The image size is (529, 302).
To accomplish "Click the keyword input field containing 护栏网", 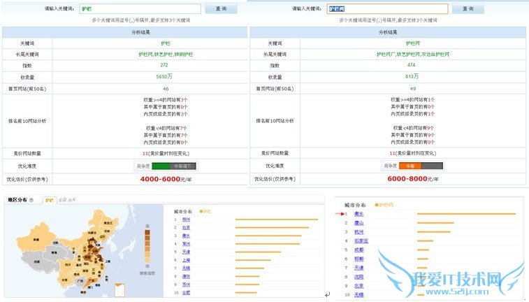I will coord(387,9).
